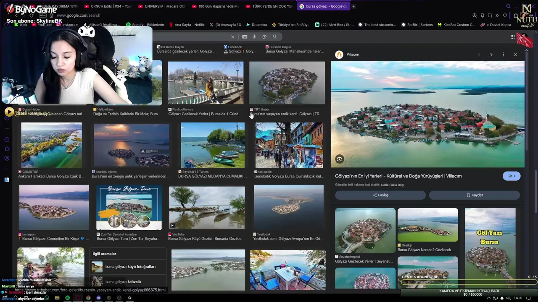Click the heart bookmark icon in address bar
This screenshot has width=538, height=302.
pos(505,16)
